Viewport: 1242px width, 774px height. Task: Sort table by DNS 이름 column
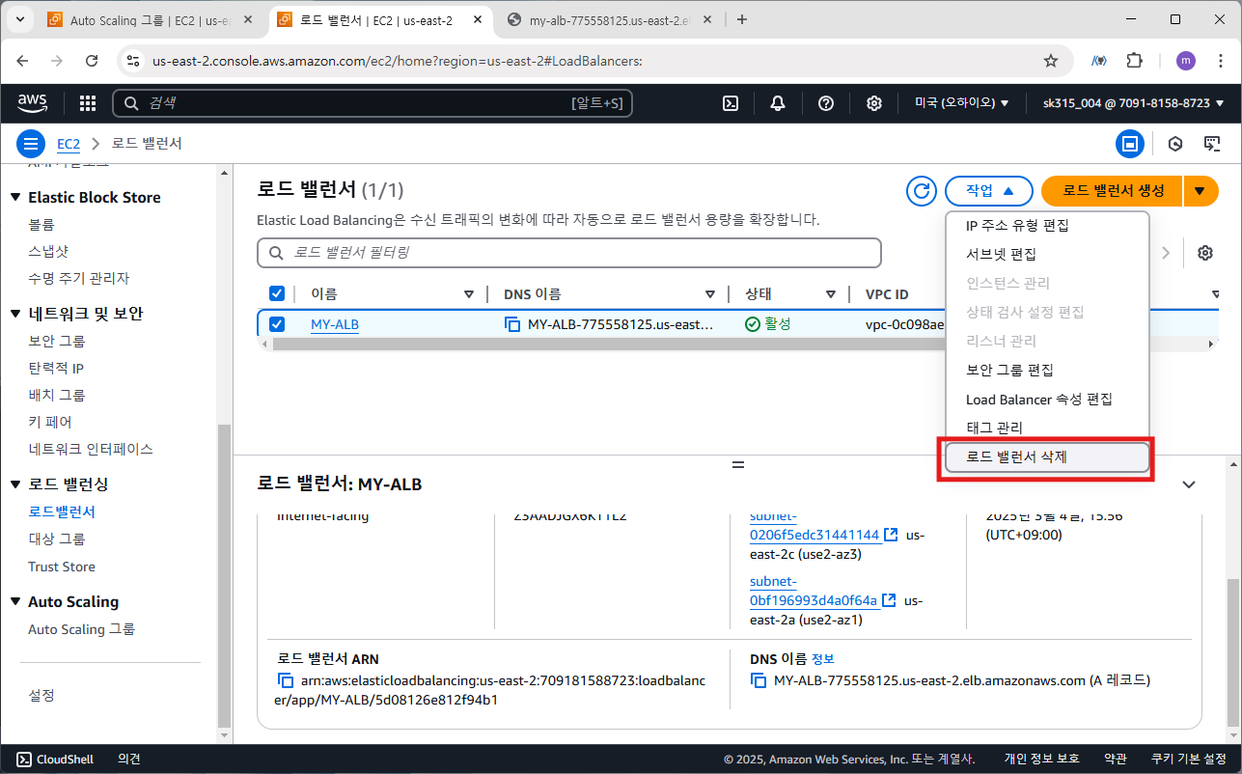point(710,294)
